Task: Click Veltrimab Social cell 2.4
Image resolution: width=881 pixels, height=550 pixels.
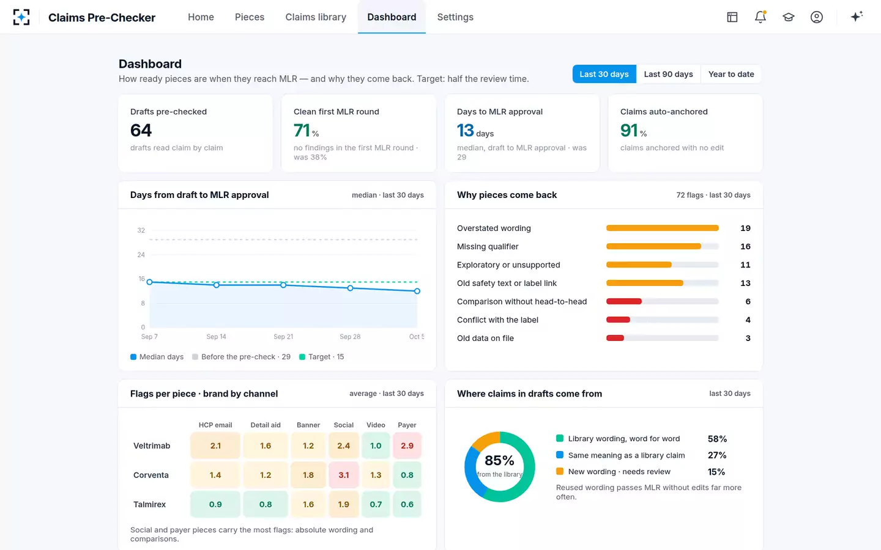Action: (x=344, y=446)
